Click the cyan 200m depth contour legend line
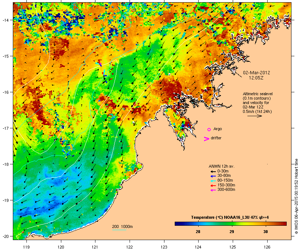The image size is (301, 250). (x=119, y=230)
